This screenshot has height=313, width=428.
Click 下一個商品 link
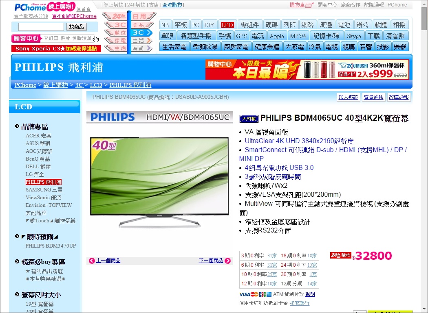coord(211,261)
